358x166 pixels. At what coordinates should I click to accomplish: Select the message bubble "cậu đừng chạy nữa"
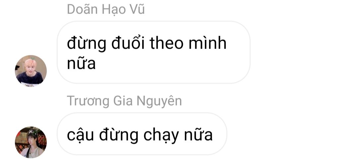(142, 134)
